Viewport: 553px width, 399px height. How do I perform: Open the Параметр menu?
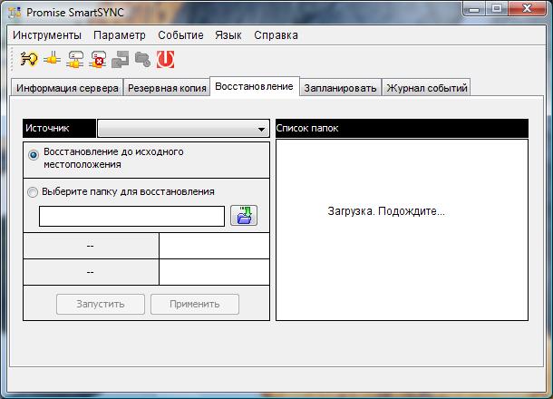point(120,35)
